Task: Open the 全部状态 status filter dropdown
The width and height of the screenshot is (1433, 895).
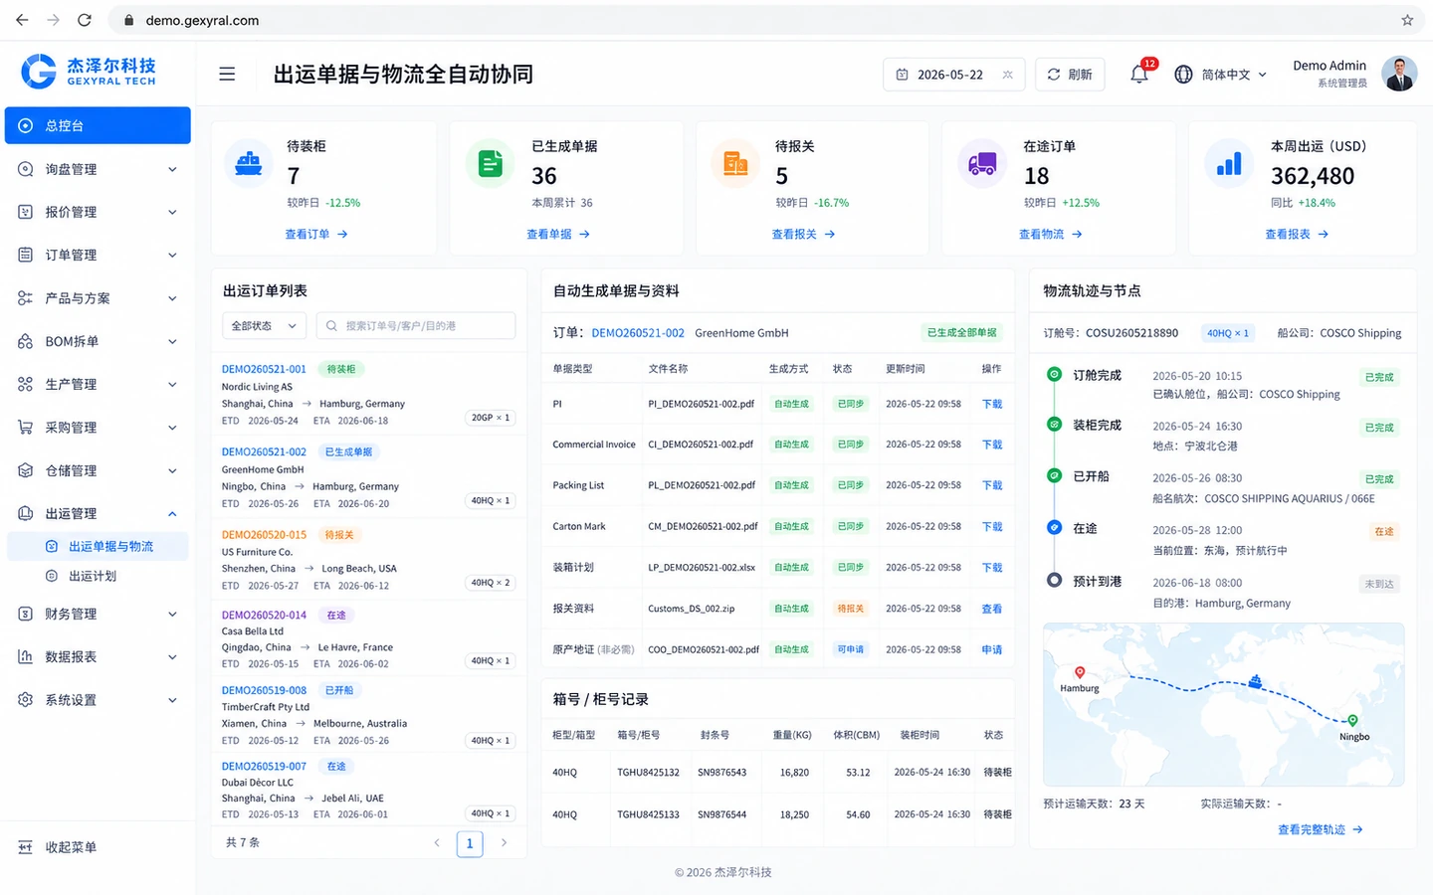Action: [x=264, y=326]
